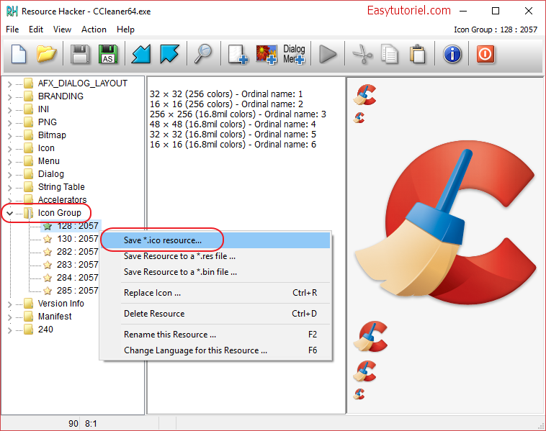Choose Save *.ico resource... option
Screen dimensions: 546x431
pos(215,240)
